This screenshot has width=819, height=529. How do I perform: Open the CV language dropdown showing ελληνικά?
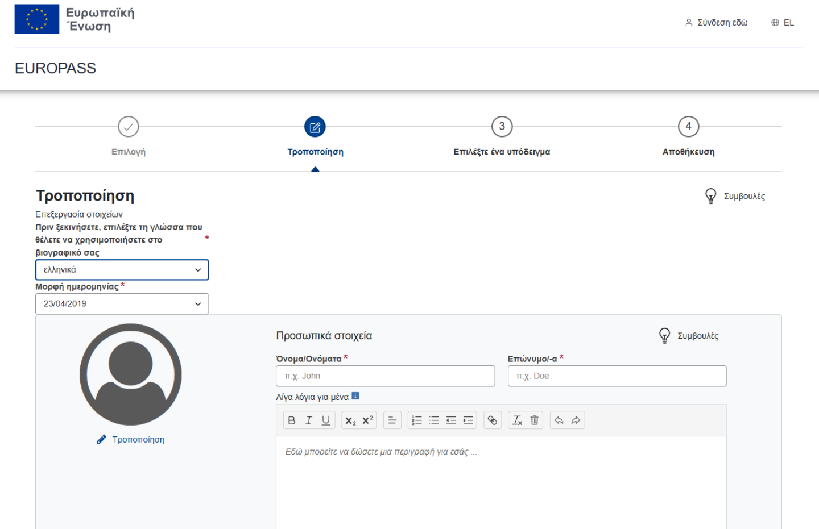point(122,270)
